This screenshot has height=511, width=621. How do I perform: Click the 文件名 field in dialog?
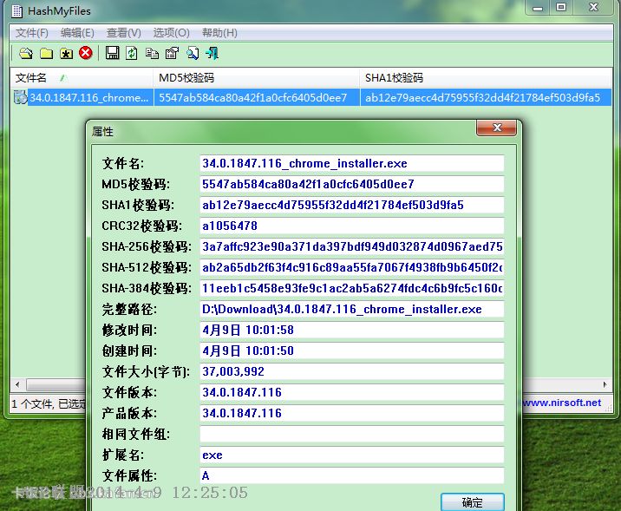point(351,163)
